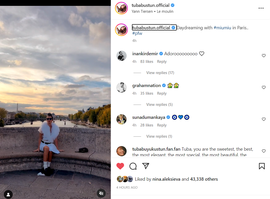This screenshot has width=270, height=199.
Task: Open the #pfw hashtag link
Action: pos(137,34)
